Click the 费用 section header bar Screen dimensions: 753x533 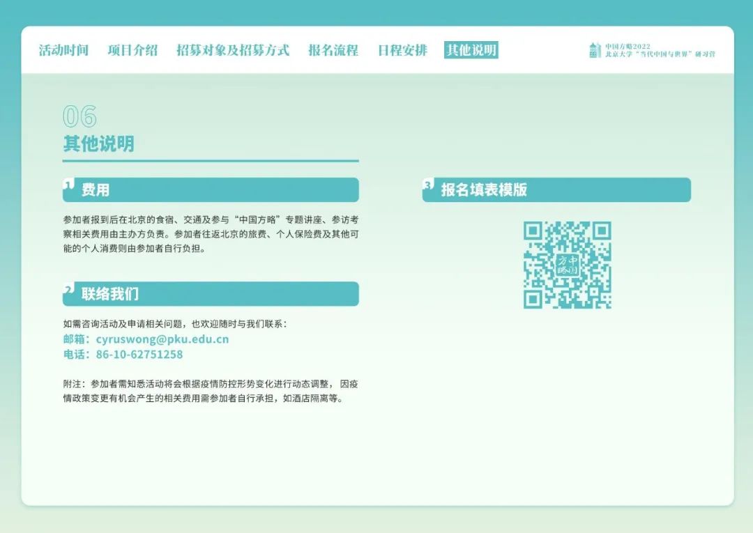tap(211, 190)
